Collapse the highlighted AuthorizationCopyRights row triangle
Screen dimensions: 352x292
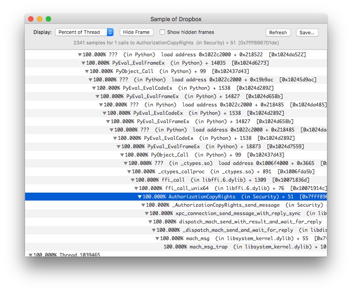click(x=139, y=197)
